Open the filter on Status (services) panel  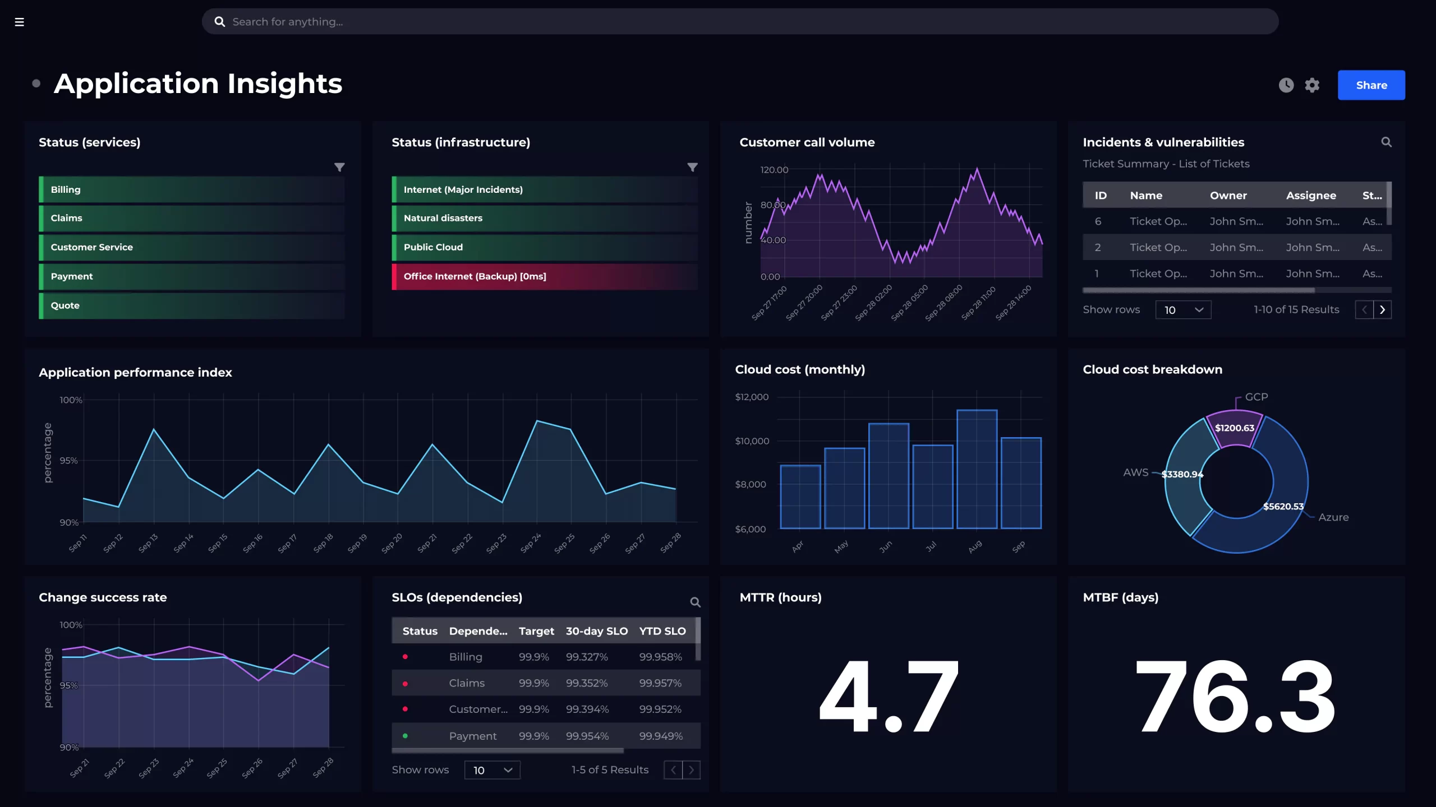pyautogui.click(x=340, y=167)
